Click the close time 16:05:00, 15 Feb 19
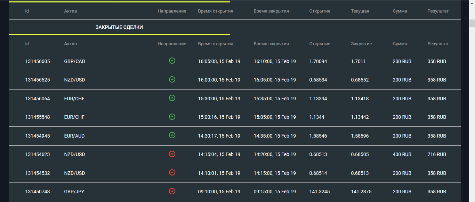The height and width of the screenshot is (202, 475). click(x=275, y=80)
